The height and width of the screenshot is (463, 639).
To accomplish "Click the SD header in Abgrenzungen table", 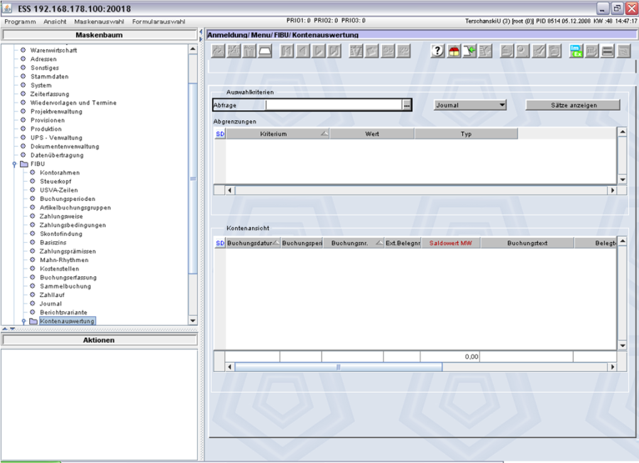I will (x=220, y=134).
